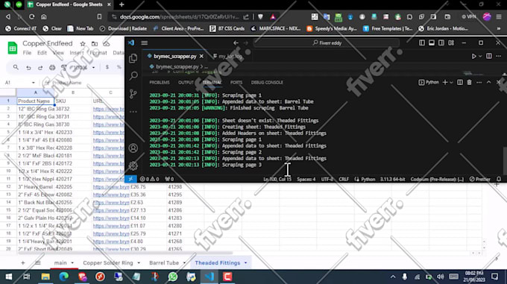This screenshot has width=507, height=284.
Task: Toggle the VPN button in browser
Action: click(468, 17)
